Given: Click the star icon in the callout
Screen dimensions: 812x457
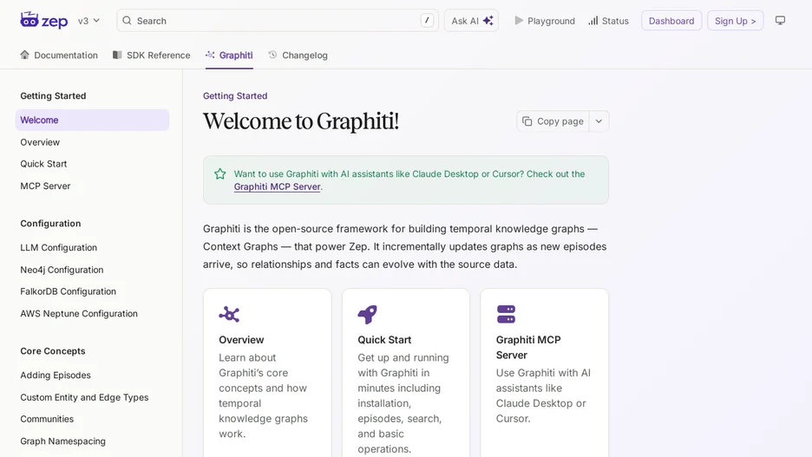Looking at the screenshot, I should [x=220, y=174].
